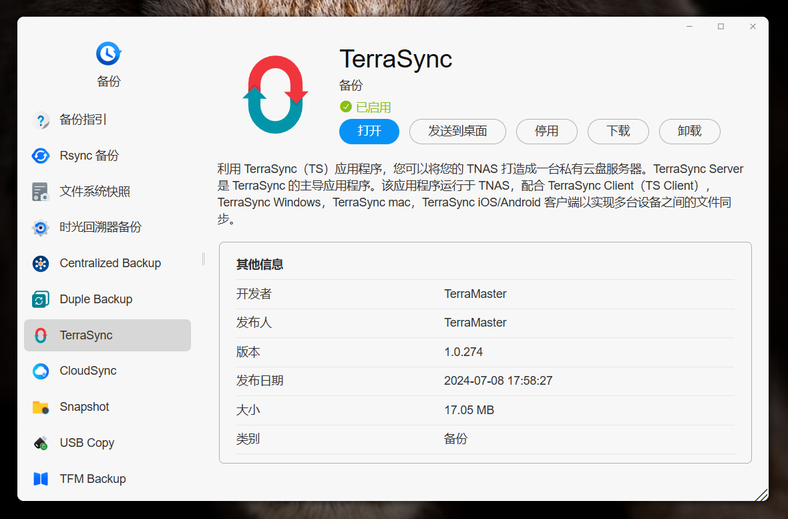The width and height of the screenshot is (788, 519).
Task: Click the 类别 row value 备份
Action: (456, 439)
